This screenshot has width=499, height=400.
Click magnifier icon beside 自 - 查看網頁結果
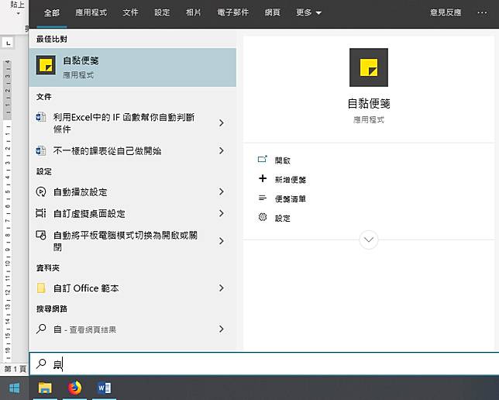[x=41, y=329]
